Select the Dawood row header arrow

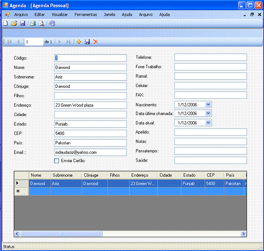(21, 183)
